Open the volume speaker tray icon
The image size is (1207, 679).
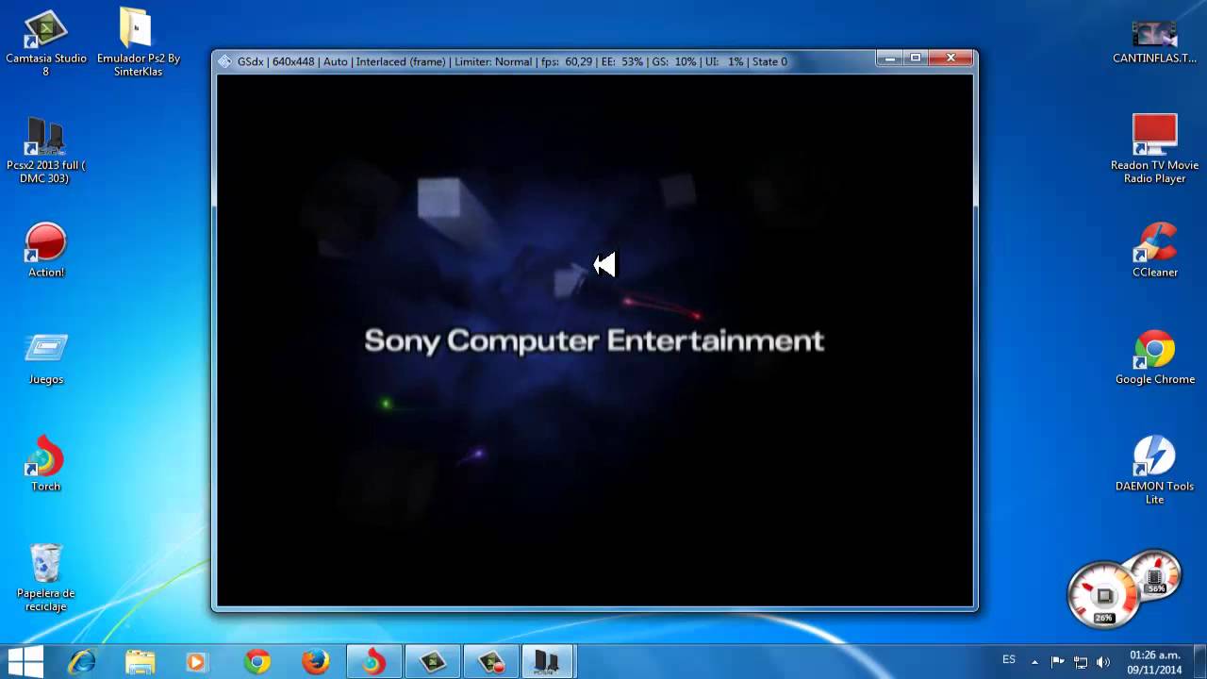point(1103,662)
